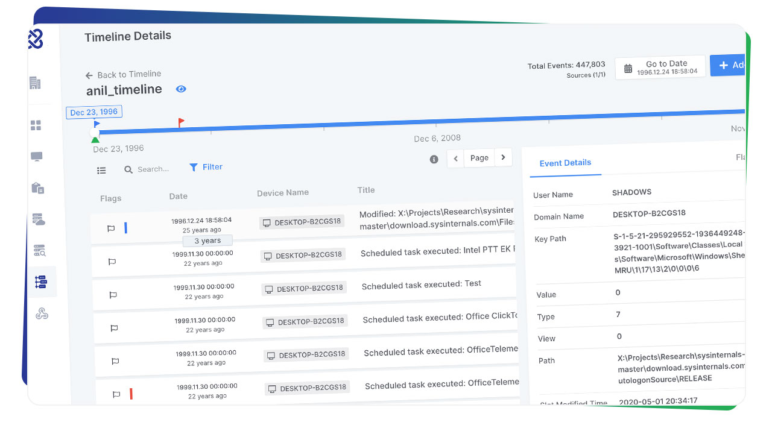Click the blue Add button
Viewport: 772px width, 434px height.
click(x=727, y=65)
